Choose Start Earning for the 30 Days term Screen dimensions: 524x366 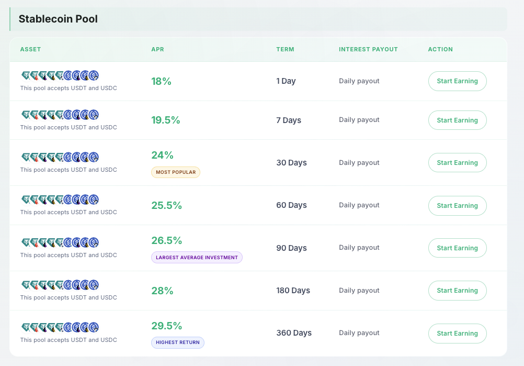pos(457,163)
